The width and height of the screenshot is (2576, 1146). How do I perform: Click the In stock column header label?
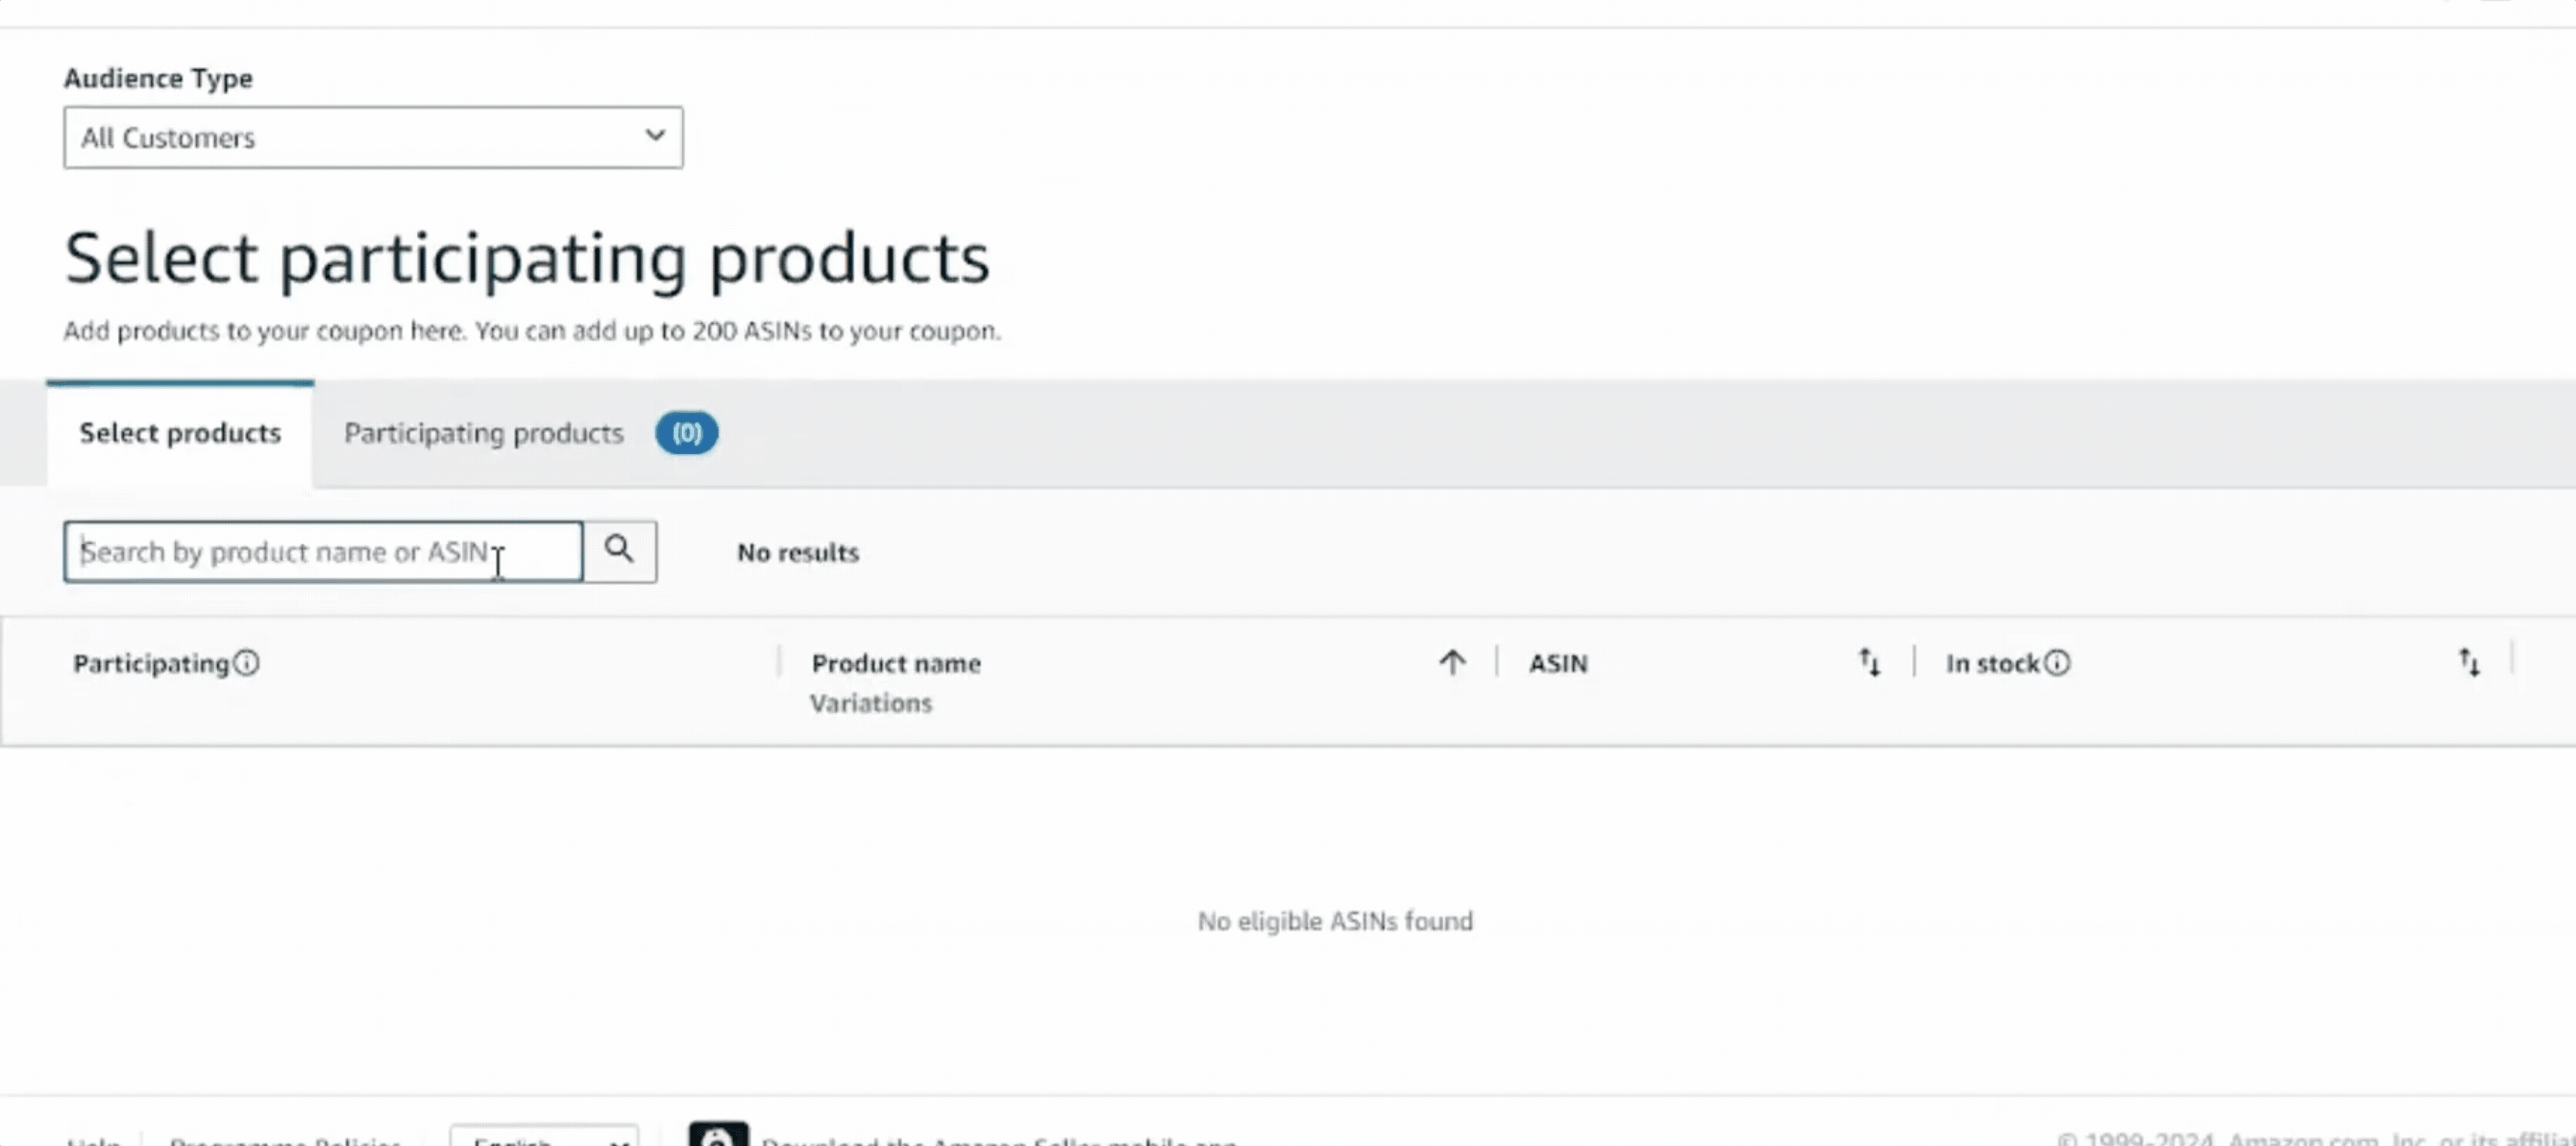pos(1991,663)
